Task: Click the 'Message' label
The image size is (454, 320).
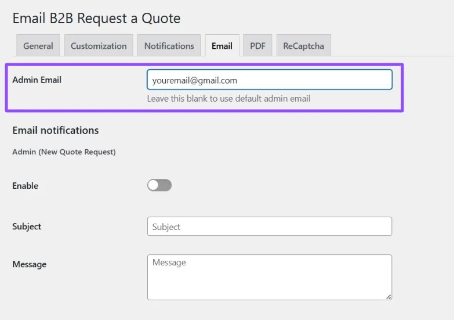Action: (x=29, y=264)
